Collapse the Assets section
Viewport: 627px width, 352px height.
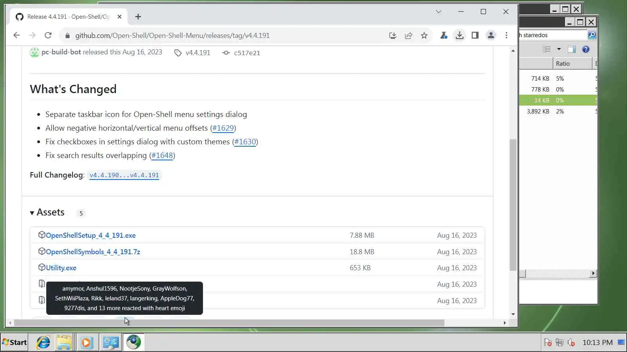[x=47, y=212]
